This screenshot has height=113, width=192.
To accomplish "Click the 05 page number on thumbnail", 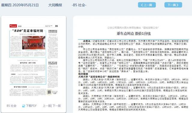I will (x=56, y=26).
